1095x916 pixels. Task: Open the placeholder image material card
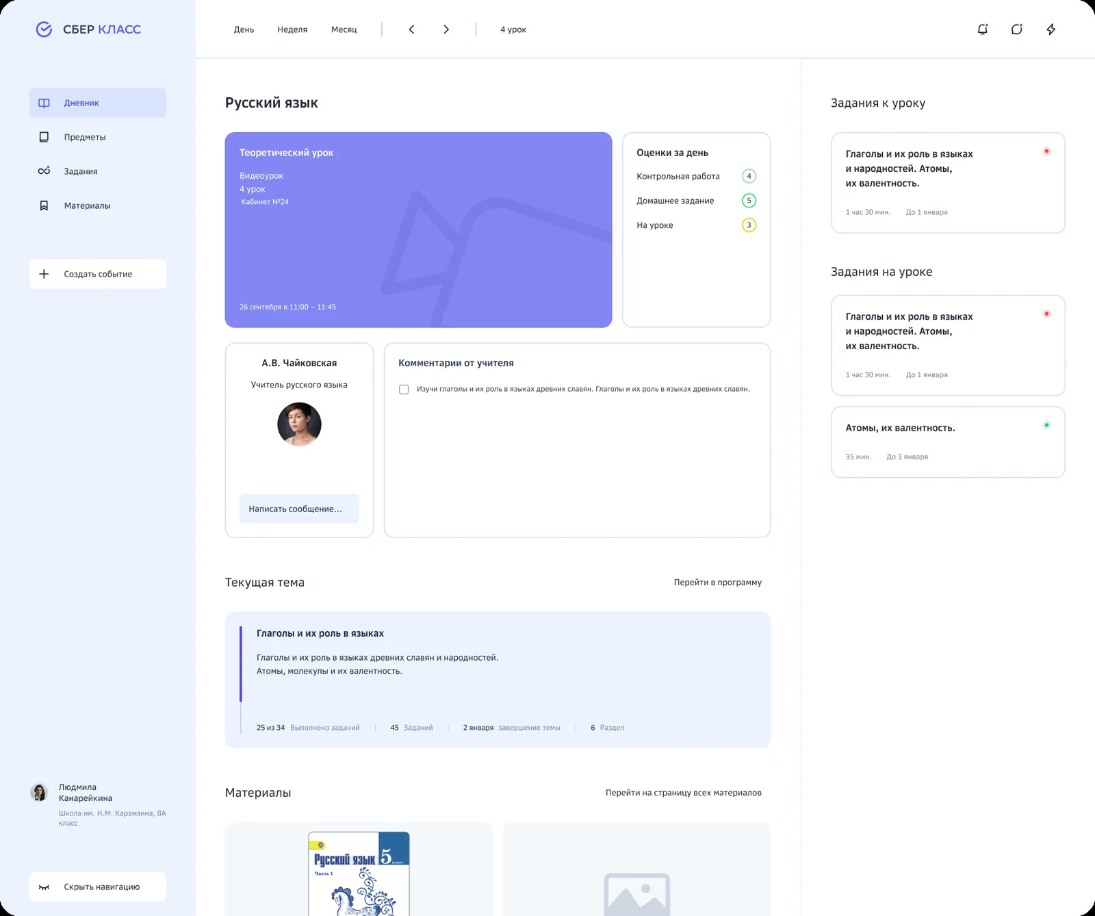point(636,869)
